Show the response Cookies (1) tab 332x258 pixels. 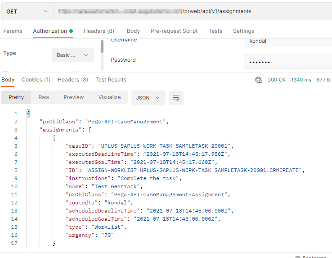(36, 80)
